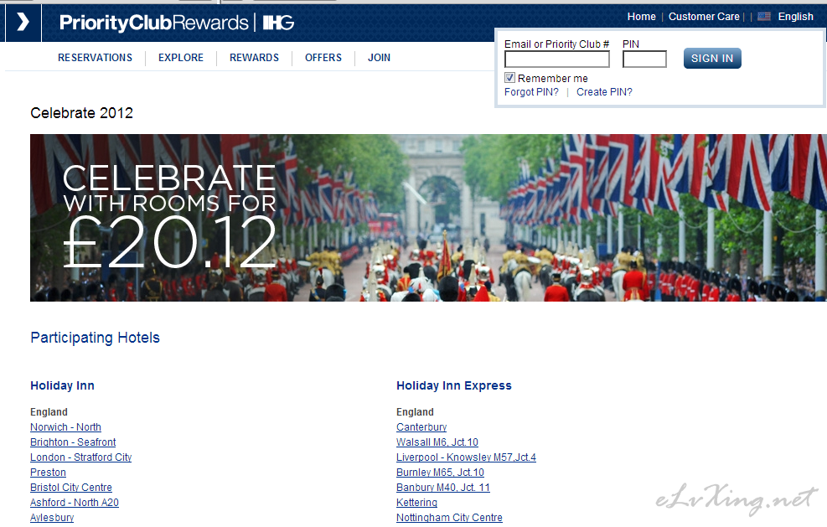Open the Brighton - Seafront hotel link
Viewport: 827px width, 527px height.
point(73,442)
